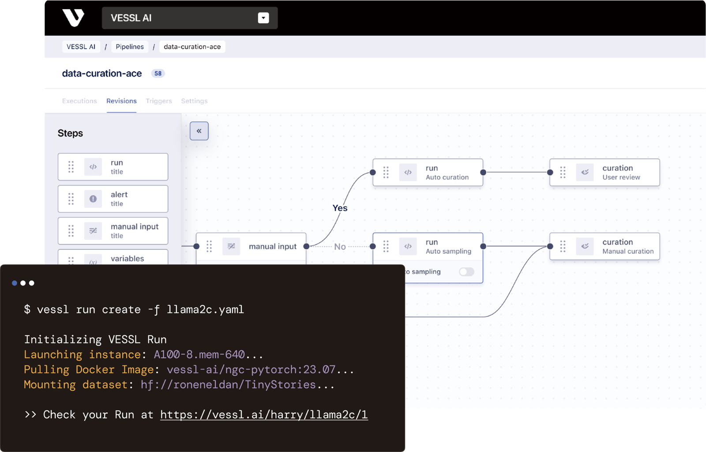Click the vessl run create command line
706x452 pixels.
pyautogui.click(x=134, y=309)
